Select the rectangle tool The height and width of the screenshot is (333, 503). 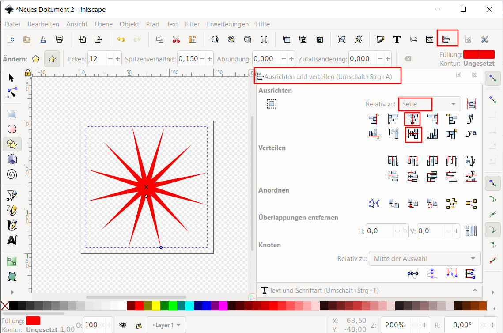12,114
